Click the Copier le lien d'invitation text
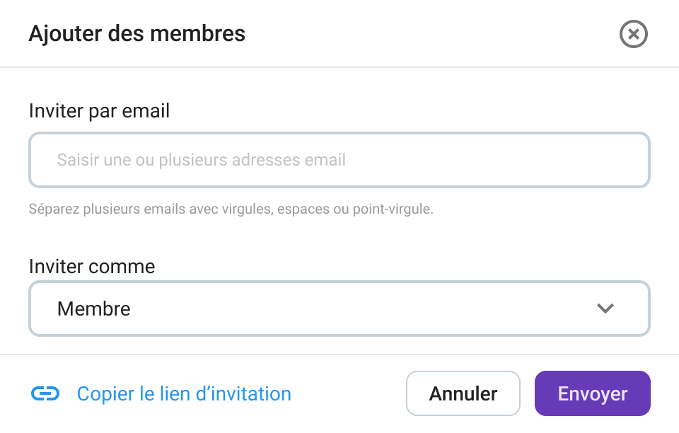Viewport: 679px width, 433px height. [x=183, y=394]
